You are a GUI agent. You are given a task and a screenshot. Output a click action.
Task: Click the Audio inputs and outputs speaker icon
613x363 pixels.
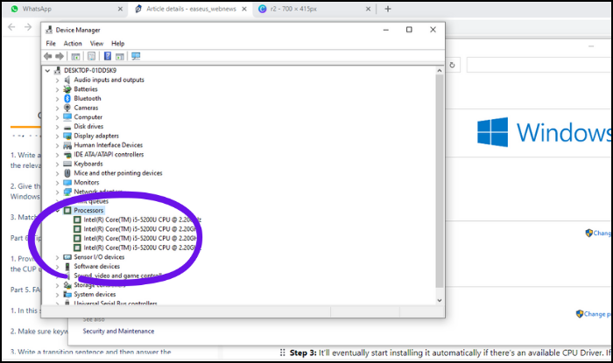coord(67,80)
